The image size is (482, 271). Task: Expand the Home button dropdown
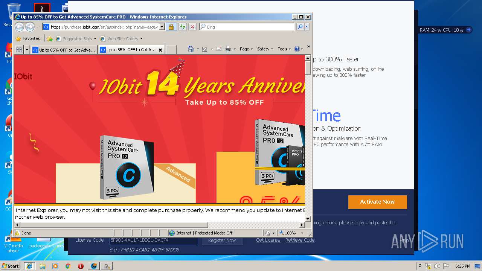[198, 49]
